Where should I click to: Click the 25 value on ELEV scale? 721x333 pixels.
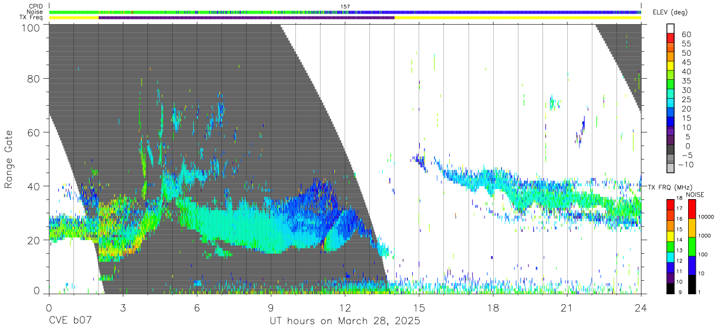(x=685, y=99)
